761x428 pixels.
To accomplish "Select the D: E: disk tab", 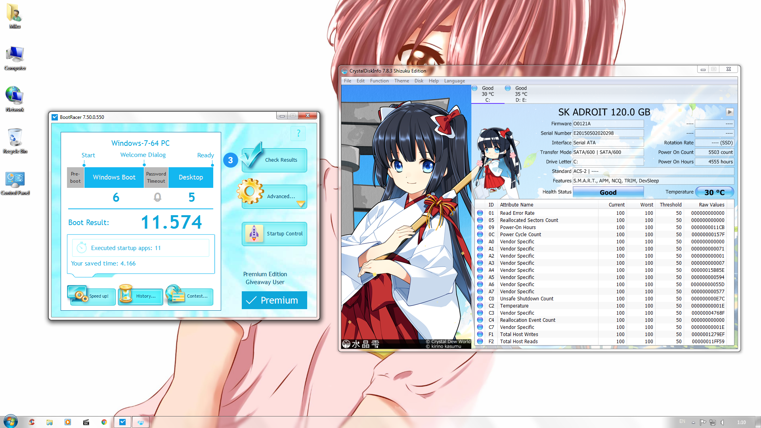I will 520,94.
